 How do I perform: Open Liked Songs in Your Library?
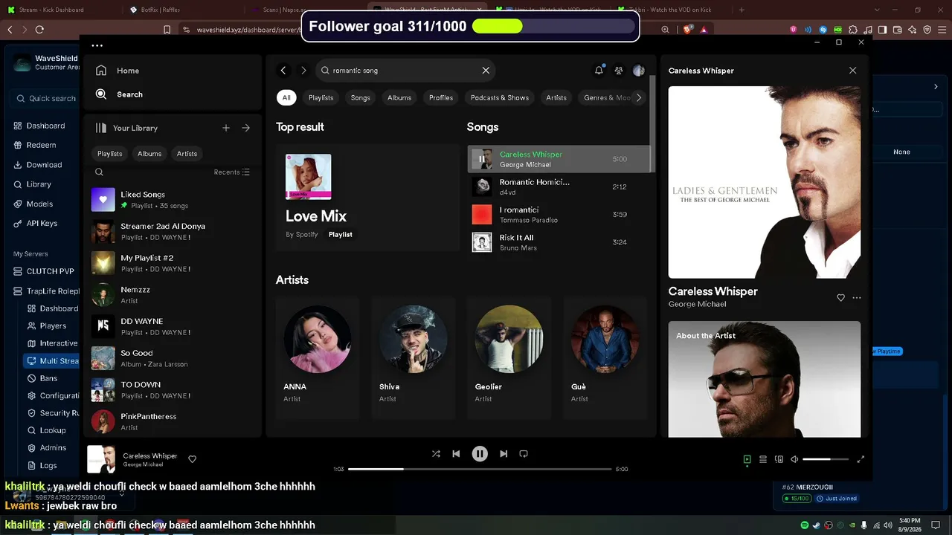pyautogui.click(x=173, y=200)
